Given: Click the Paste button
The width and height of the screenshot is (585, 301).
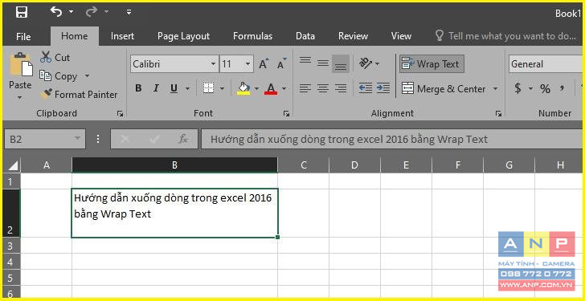Looking at the screenshot, I should click(20, 77).
